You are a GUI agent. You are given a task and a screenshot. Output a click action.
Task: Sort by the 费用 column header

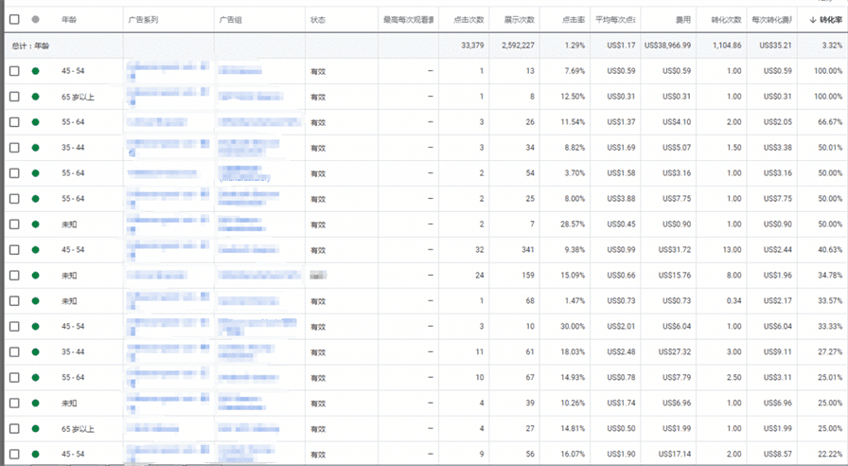(x=683, y=19)
